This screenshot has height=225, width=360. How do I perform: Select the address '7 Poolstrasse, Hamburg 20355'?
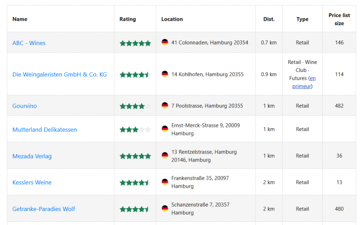point(207,106)
